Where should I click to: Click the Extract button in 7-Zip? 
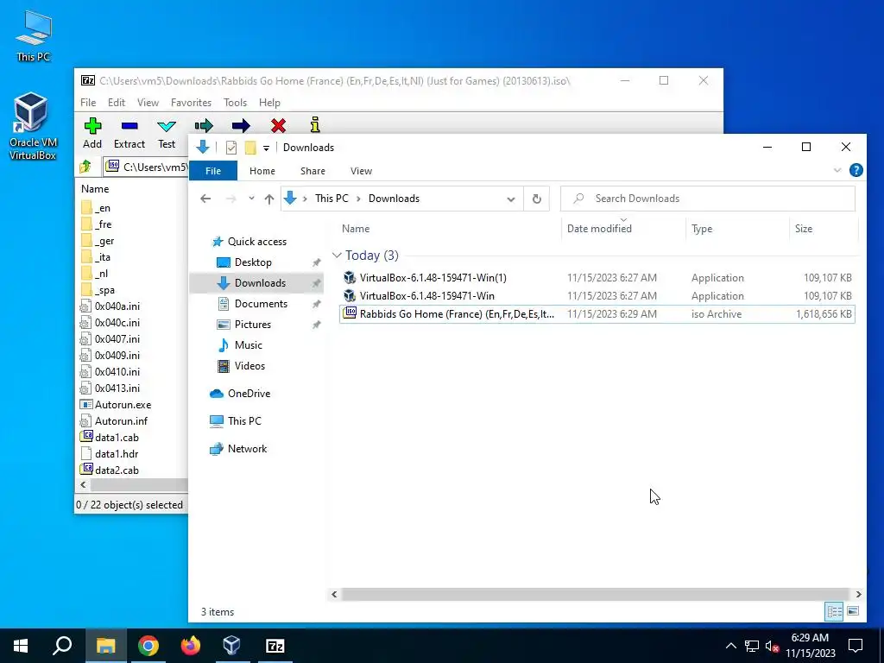tap(129, 133)
